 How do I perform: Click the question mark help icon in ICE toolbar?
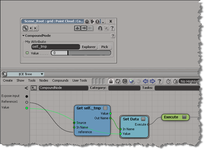pyautogui.click(x=159, y=81)
